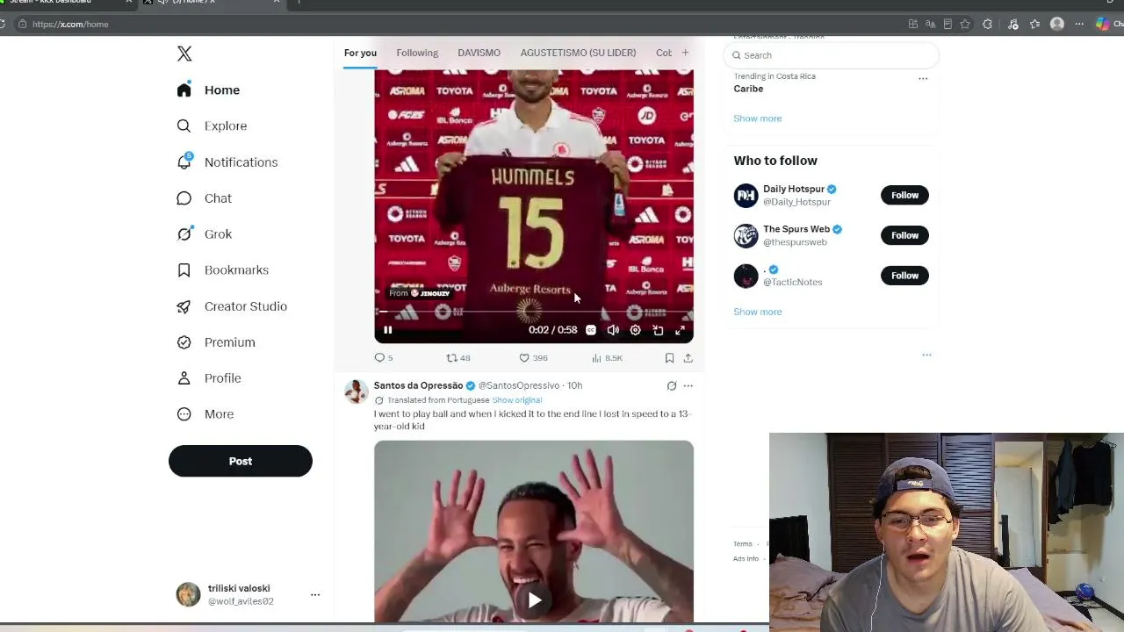Click the split screen icon in address bar

pos(913,24)
